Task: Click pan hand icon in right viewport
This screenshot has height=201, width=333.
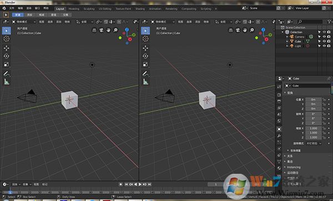Action: (245, 30)
